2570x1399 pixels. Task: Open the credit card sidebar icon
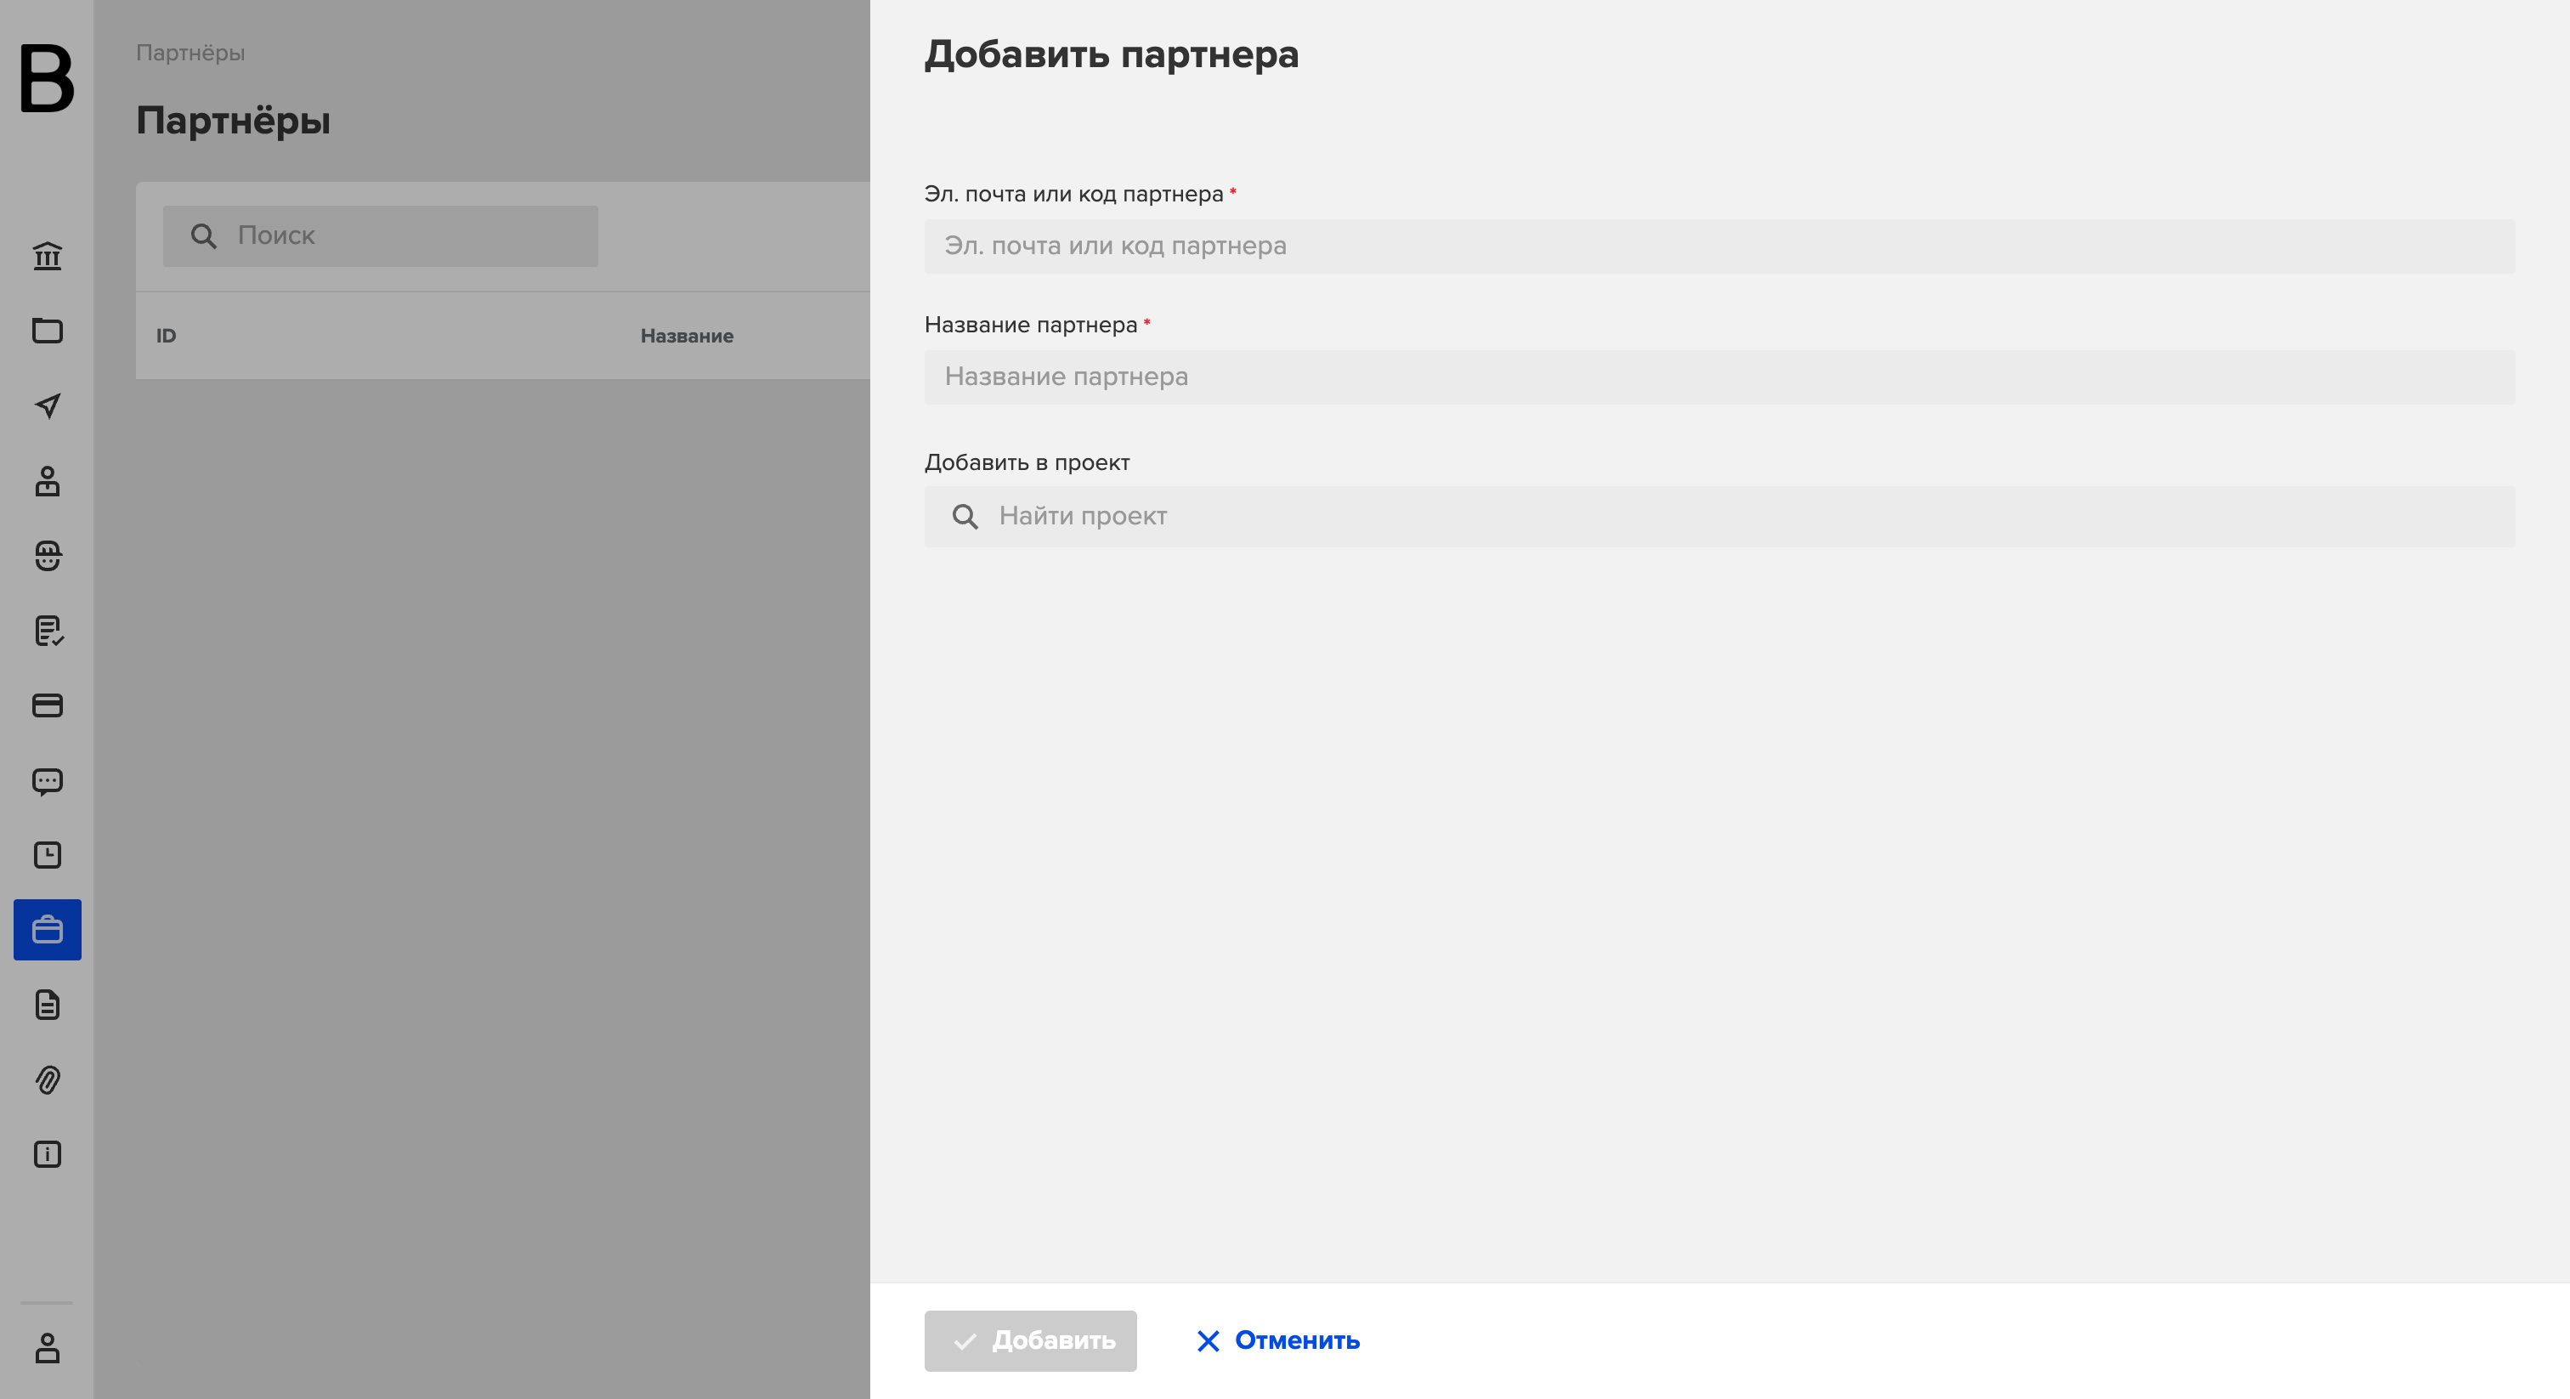point(47,705)
